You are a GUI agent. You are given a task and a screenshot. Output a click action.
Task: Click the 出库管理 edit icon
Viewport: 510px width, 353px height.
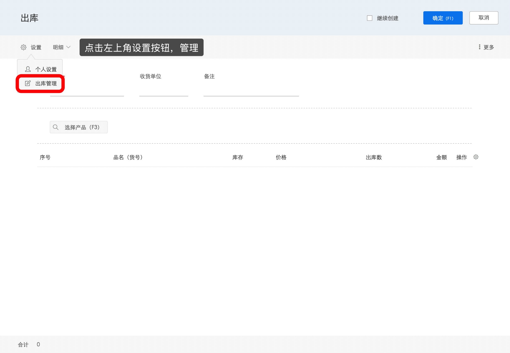[28, 83]
